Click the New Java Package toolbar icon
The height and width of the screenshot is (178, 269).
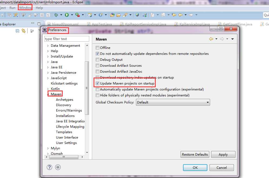pos(90,15)
